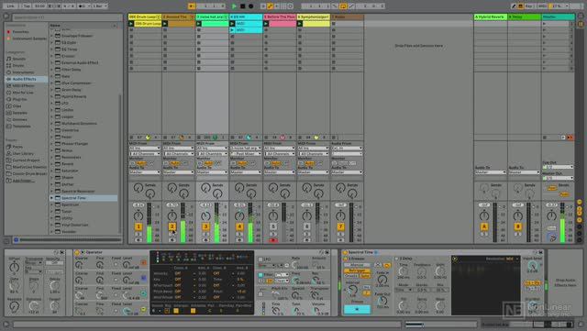The height and width of the screenshot is (331, 587).
Task: Open track 1 MIDI From input dropdown
Action: click(145, 149)
